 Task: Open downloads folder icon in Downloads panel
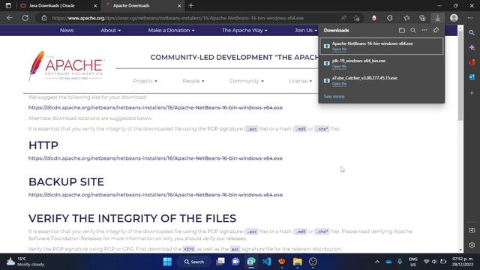coord(402,30)
